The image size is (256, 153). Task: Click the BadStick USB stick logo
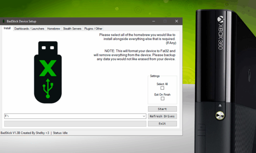48,72
